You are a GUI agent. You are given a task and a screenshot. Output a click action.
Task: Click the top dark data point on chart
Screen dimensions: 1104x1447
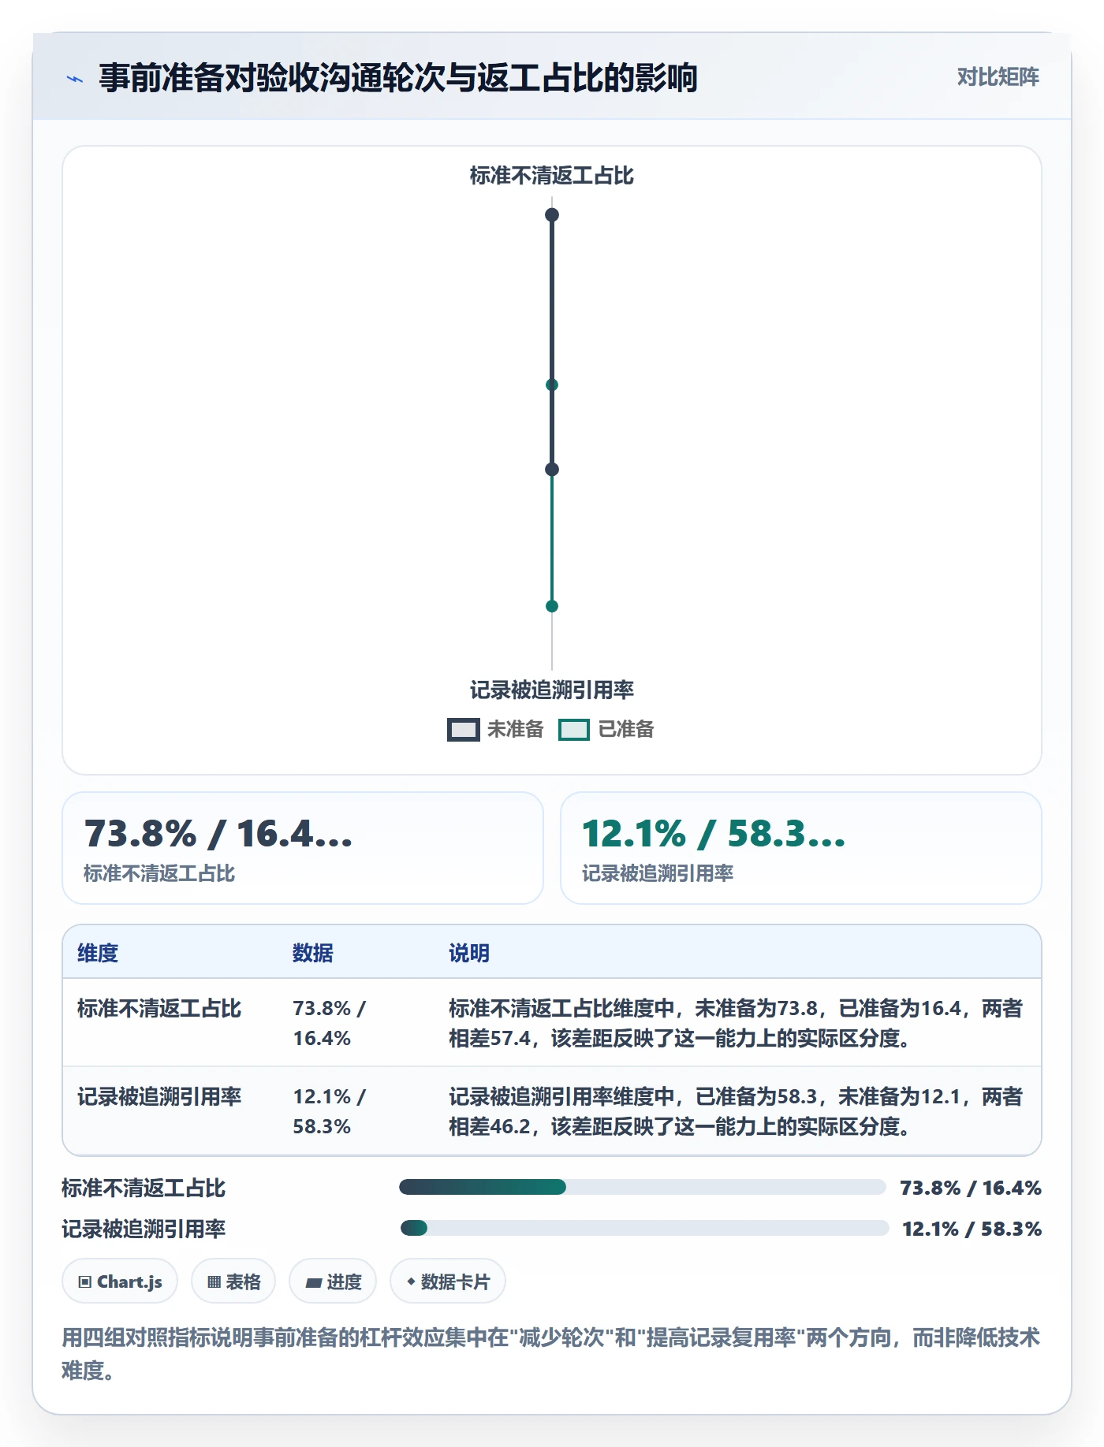point(552,214)
